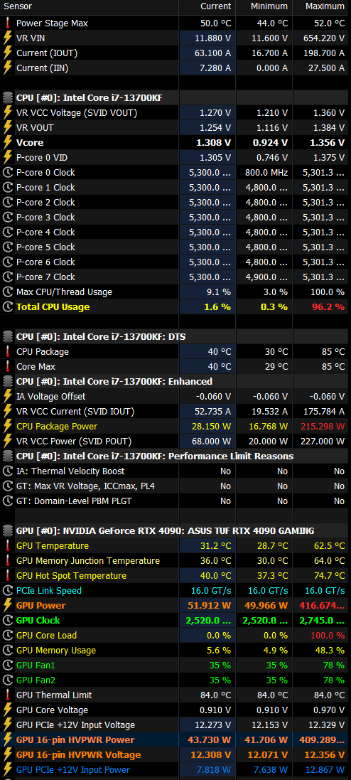This screenshot has width=351, height=780.
Task: Click the icon beside PCIe Link Speed
Action: click(7, 590)
